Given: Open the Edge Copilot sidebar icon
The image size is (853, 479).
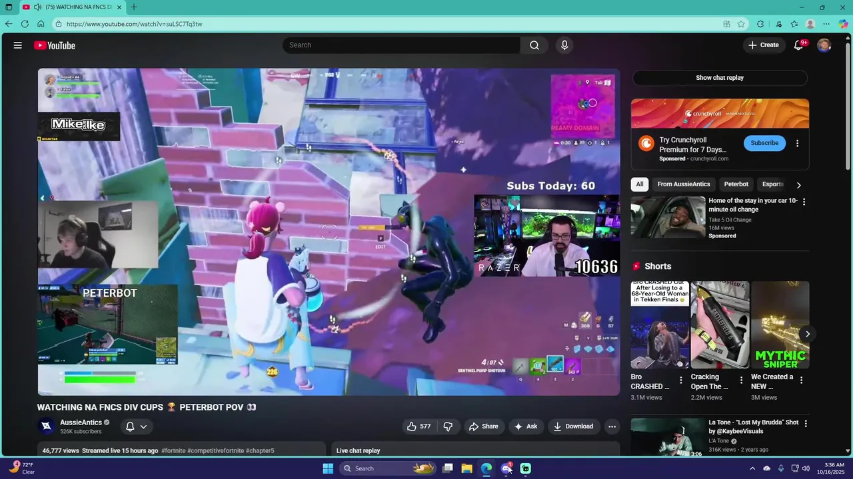Looking at the screenshot, I should pyautogui.click(x=843, y=24).
